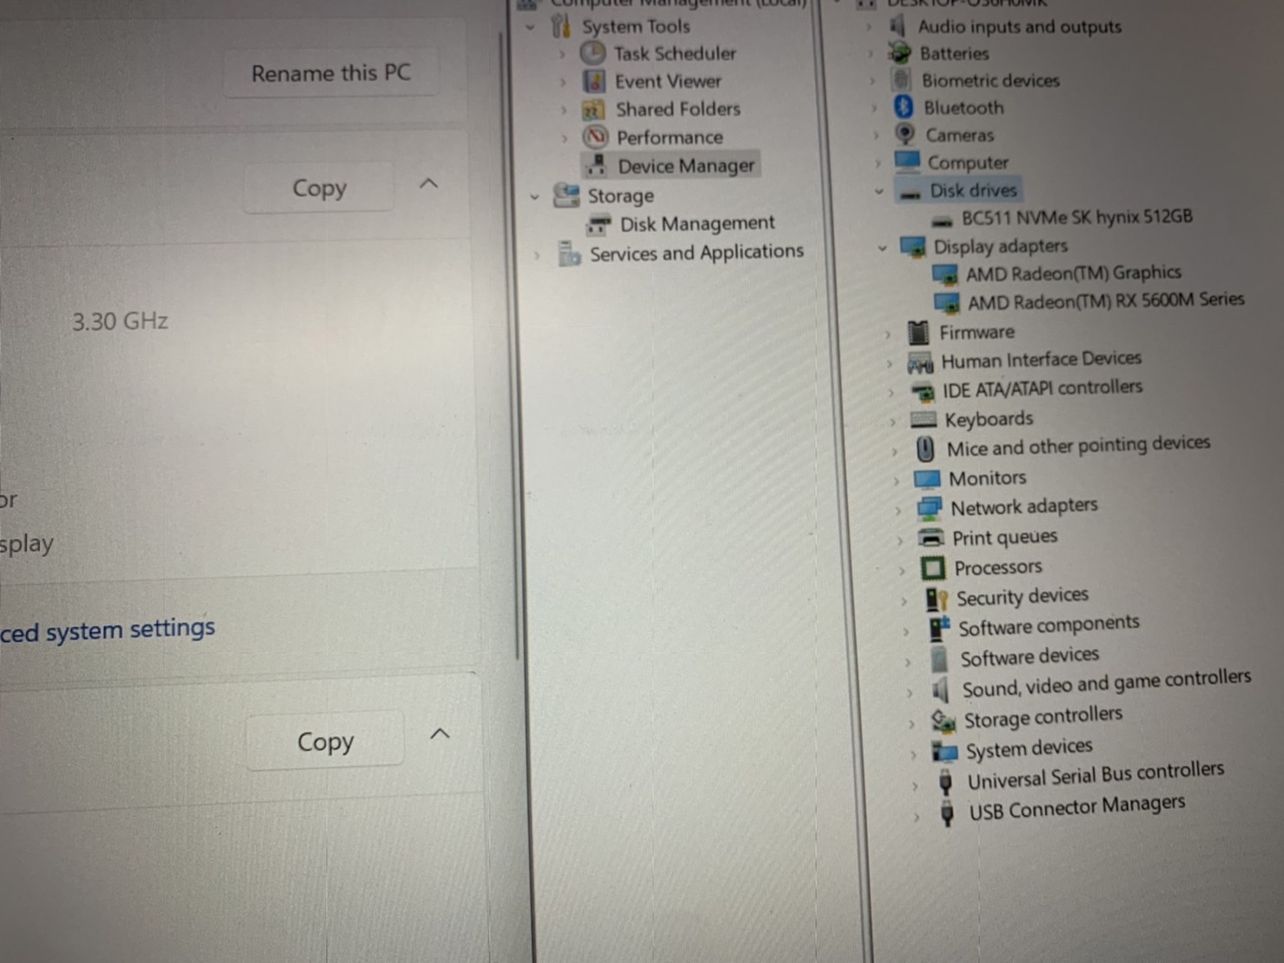The image size is (1284, 963).
Task: Select the Processors chip icon
Action: pyautogui.click(x=932, y=568)
